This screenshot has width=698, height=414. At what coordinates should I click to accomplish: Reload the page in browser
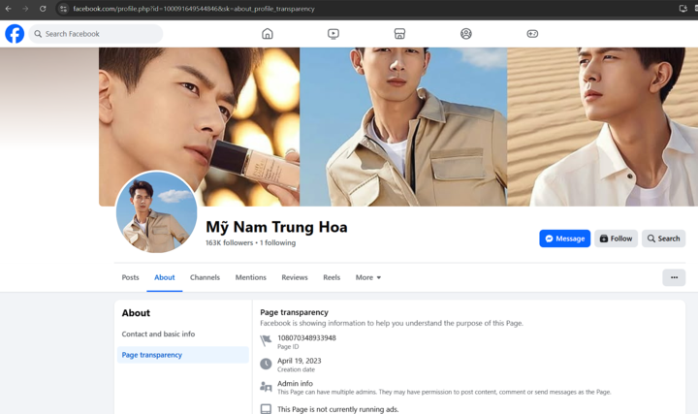click(43, 9)
